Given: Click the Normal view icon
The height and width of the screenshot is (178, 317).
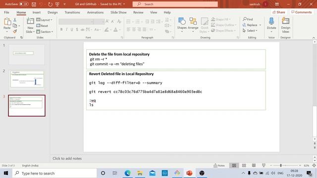Looking at the screenshot, I should (x=234, y=166).
